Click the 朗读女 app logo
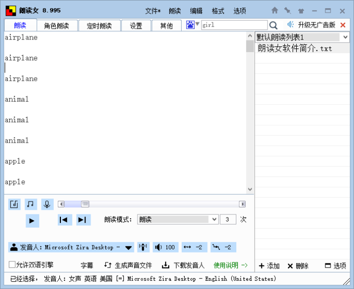This screenshot has width=354, height=289. [11, 10]
